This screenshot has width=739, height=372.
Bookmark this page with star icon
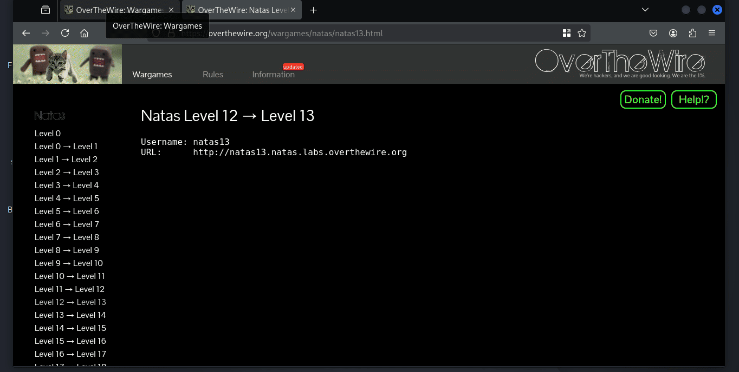[x=582, y=33]
